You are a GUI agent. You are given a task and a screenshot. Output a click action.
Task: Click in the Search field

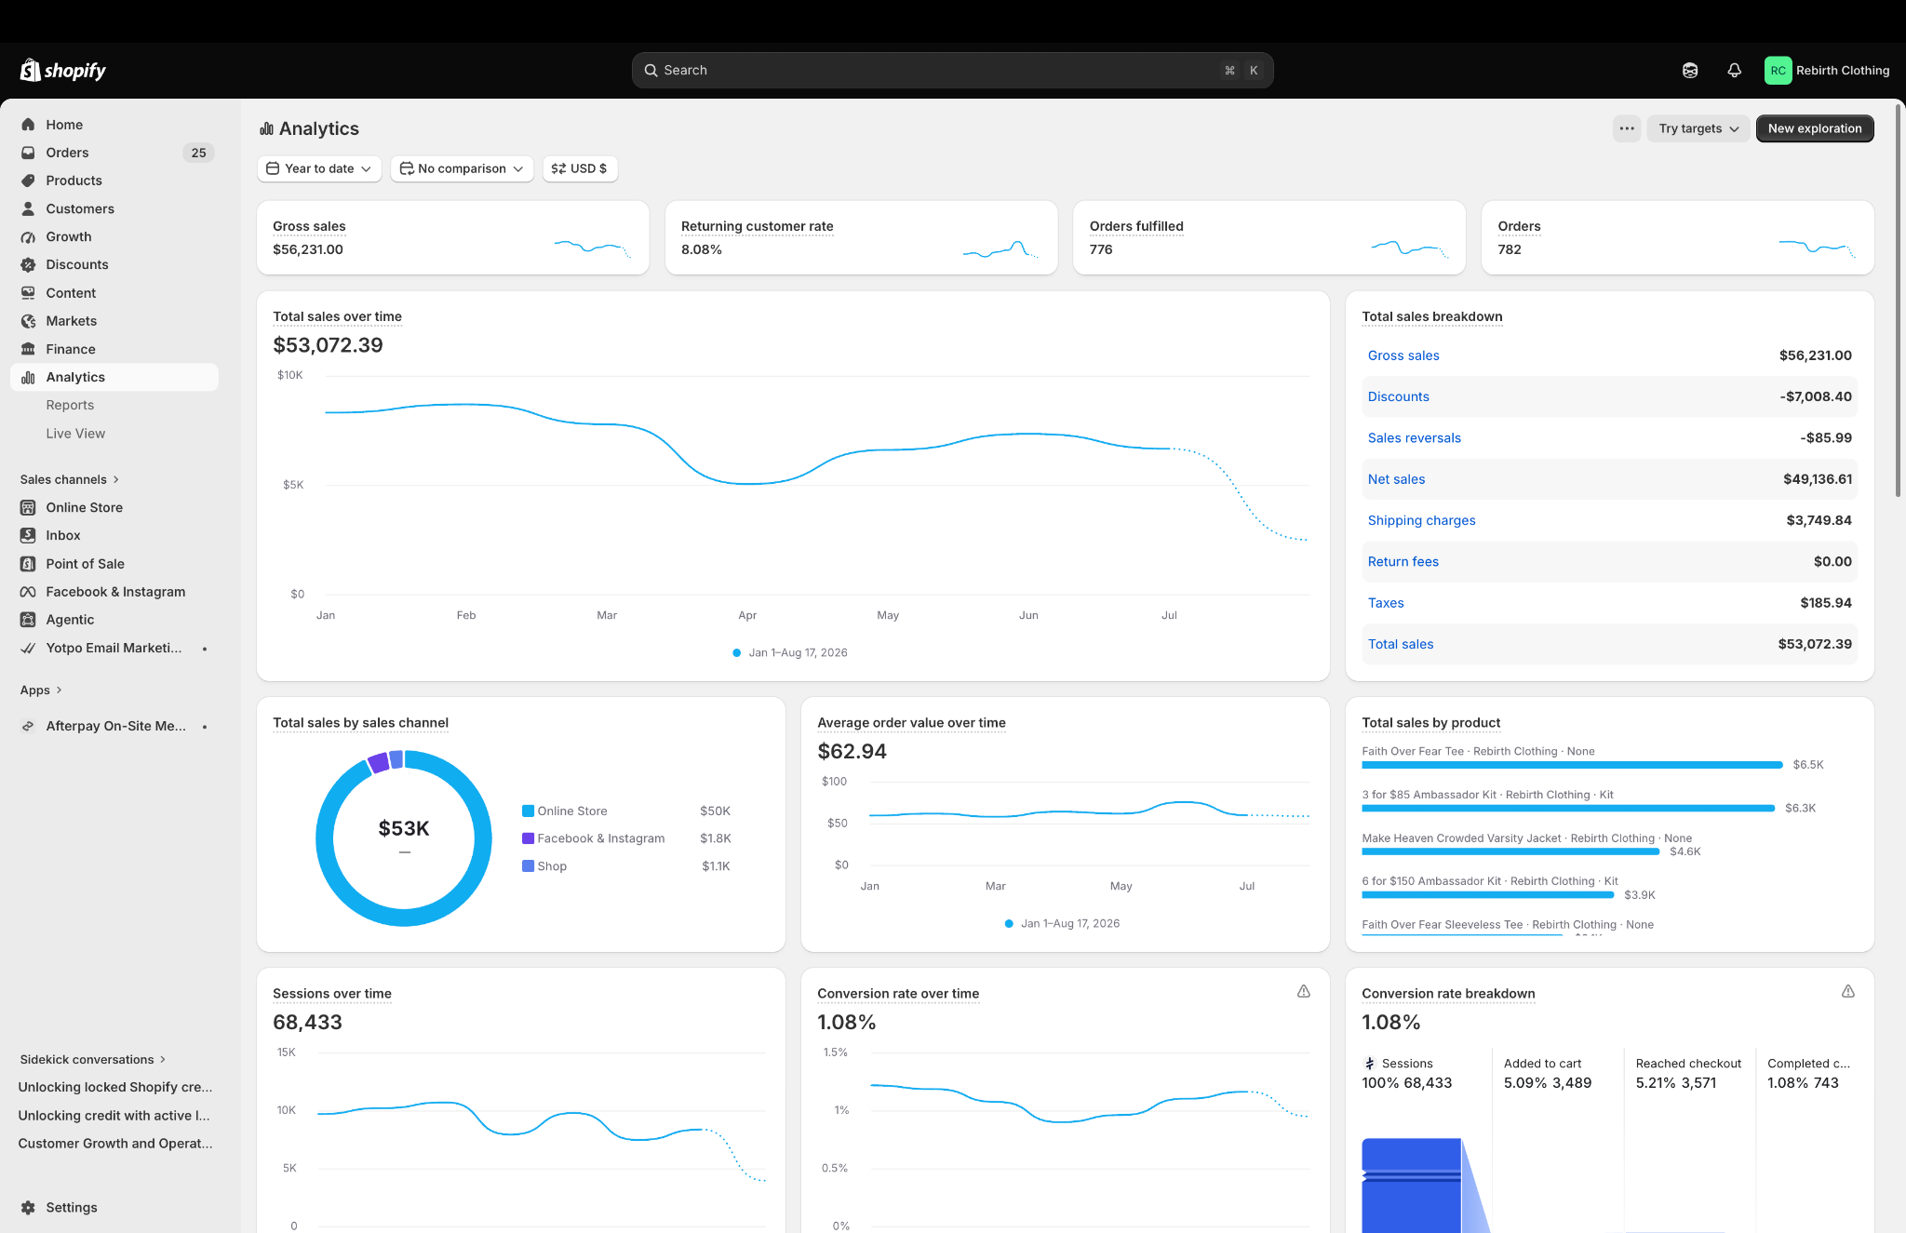pos(952,71)
